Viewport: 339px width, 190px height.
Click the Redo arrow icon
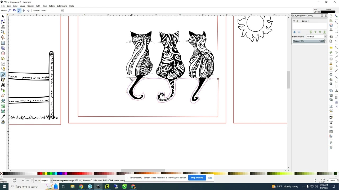[x=331, y=52]
